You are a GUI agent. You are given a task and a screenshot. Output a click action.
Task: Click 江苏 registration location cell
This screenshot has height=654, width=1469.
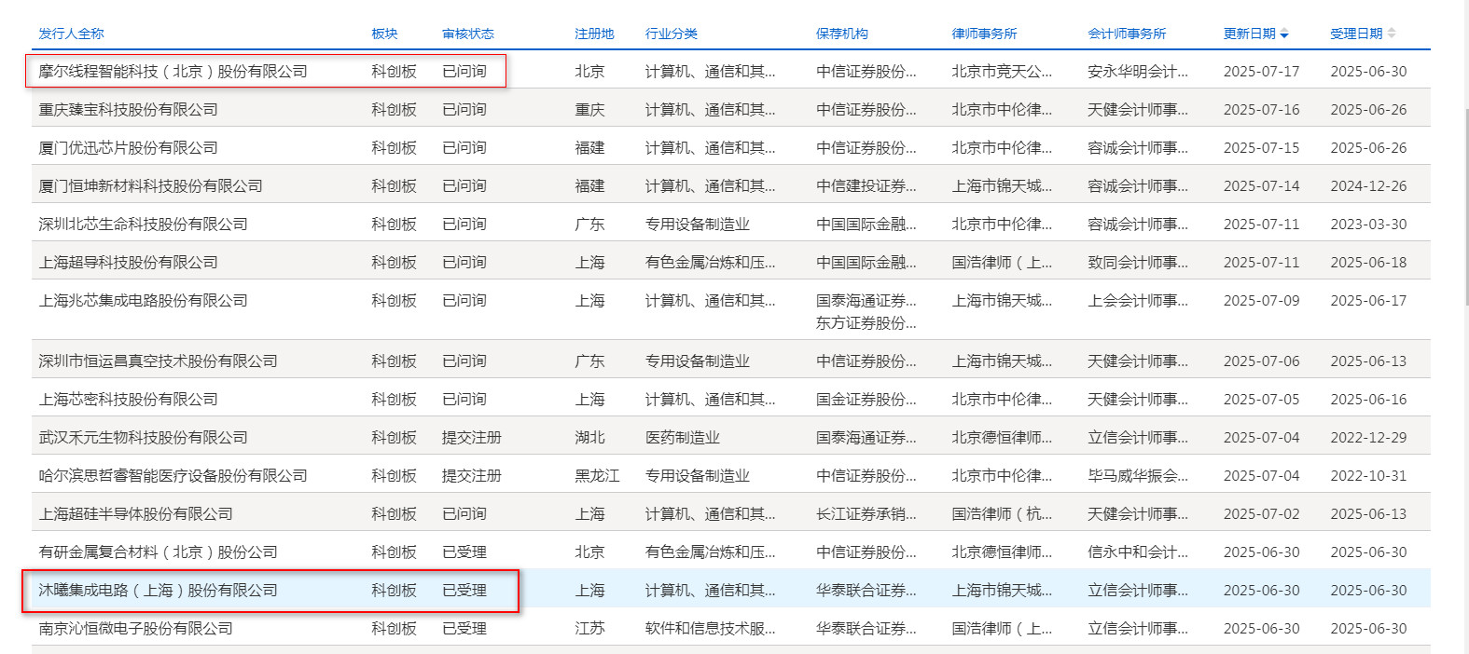pos(589,629)
